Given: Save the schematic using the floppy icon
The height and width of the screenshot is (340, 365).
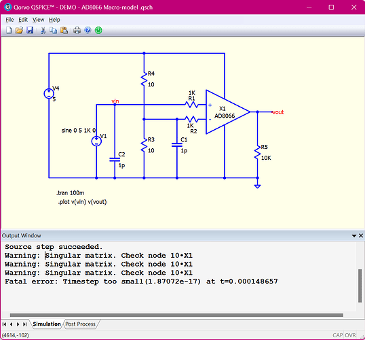Looking at the screenshot, I should [x=30, y=31].
